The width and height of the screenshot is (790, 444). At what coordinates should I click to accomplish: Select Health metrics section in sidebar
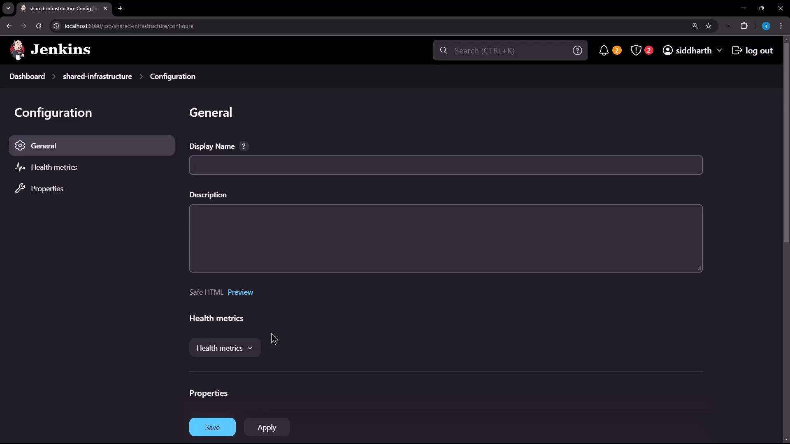tap(92, 167)
